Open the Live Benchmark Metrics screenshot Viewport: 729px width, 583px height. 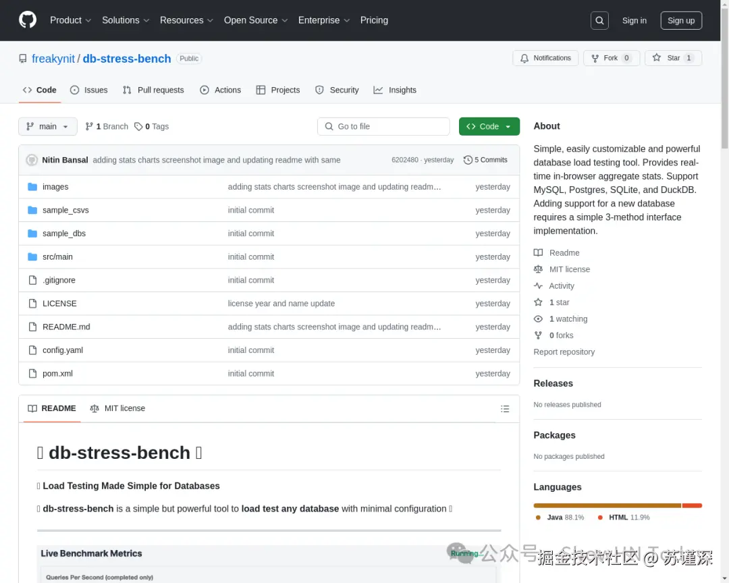tap(269, 564)
